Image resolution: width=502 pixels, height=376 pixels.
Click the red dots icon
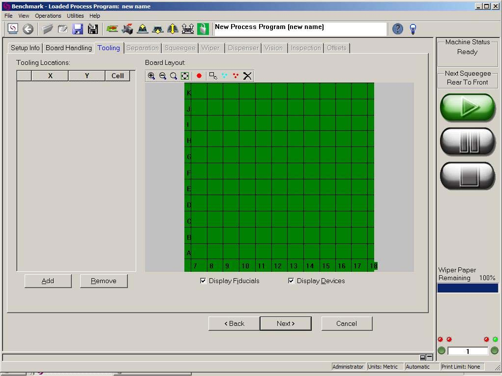[x=236, y=76]
